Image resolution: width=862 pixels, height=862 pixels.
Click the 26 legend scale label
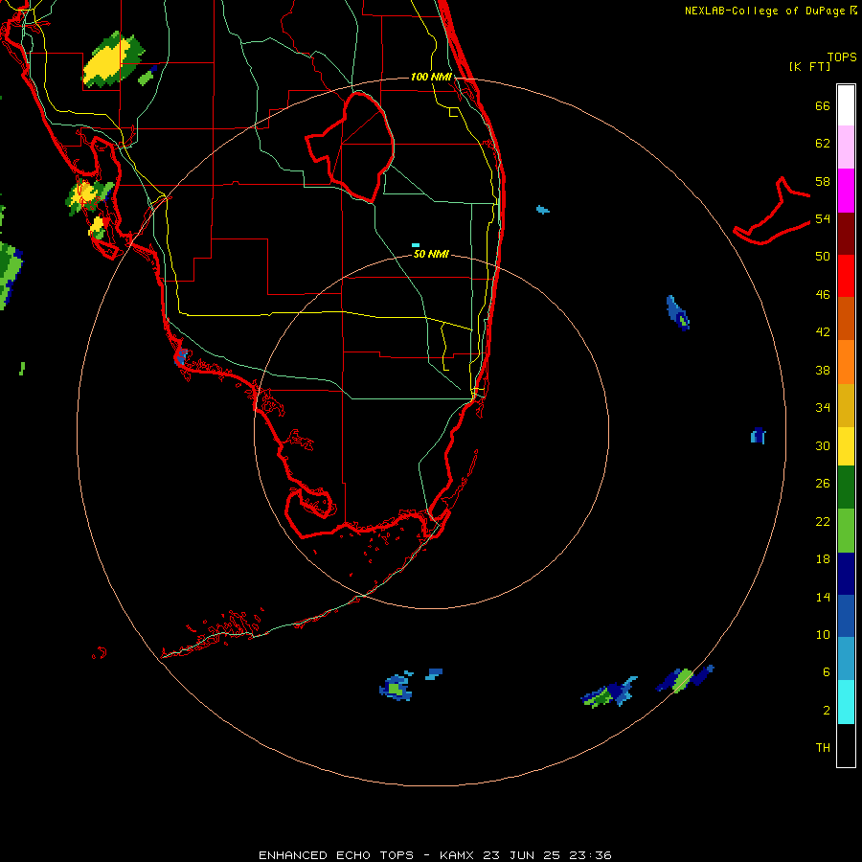click(x=823, y=484)
